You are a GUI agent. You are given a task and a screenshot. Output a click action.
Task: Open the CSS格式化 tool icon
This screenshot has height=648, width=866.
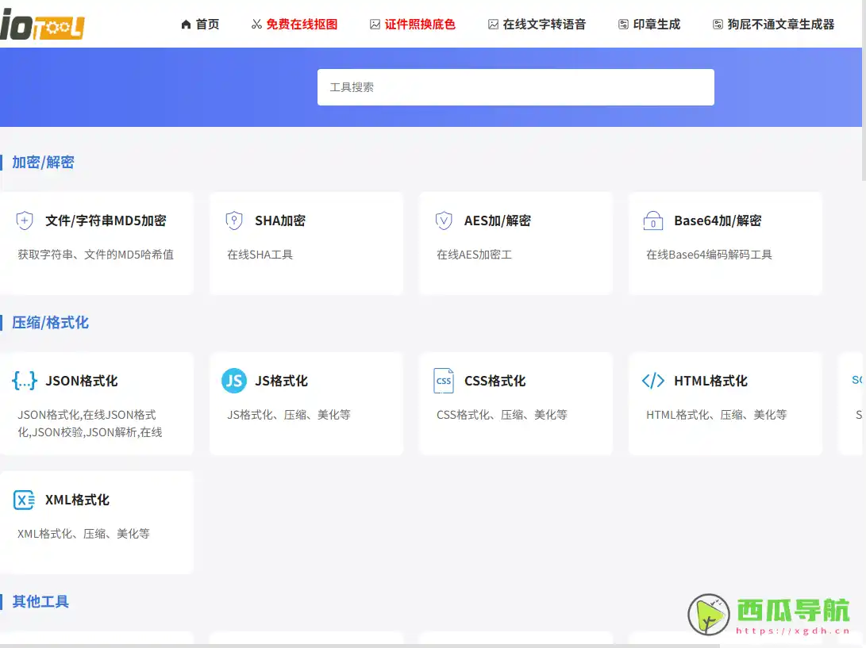(x=443, y=381)
